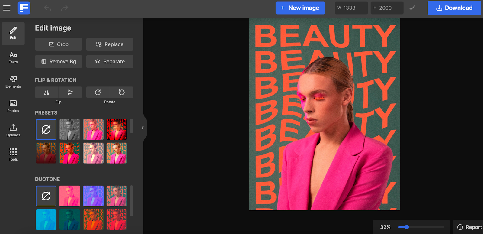Viewport: 483px width, 234px height.
Task: Select the no-duotone option under Duotone
Action: [46, 196]
